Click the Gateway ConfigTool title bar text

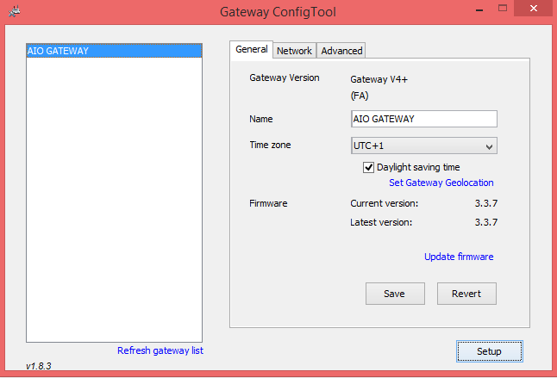278,12
